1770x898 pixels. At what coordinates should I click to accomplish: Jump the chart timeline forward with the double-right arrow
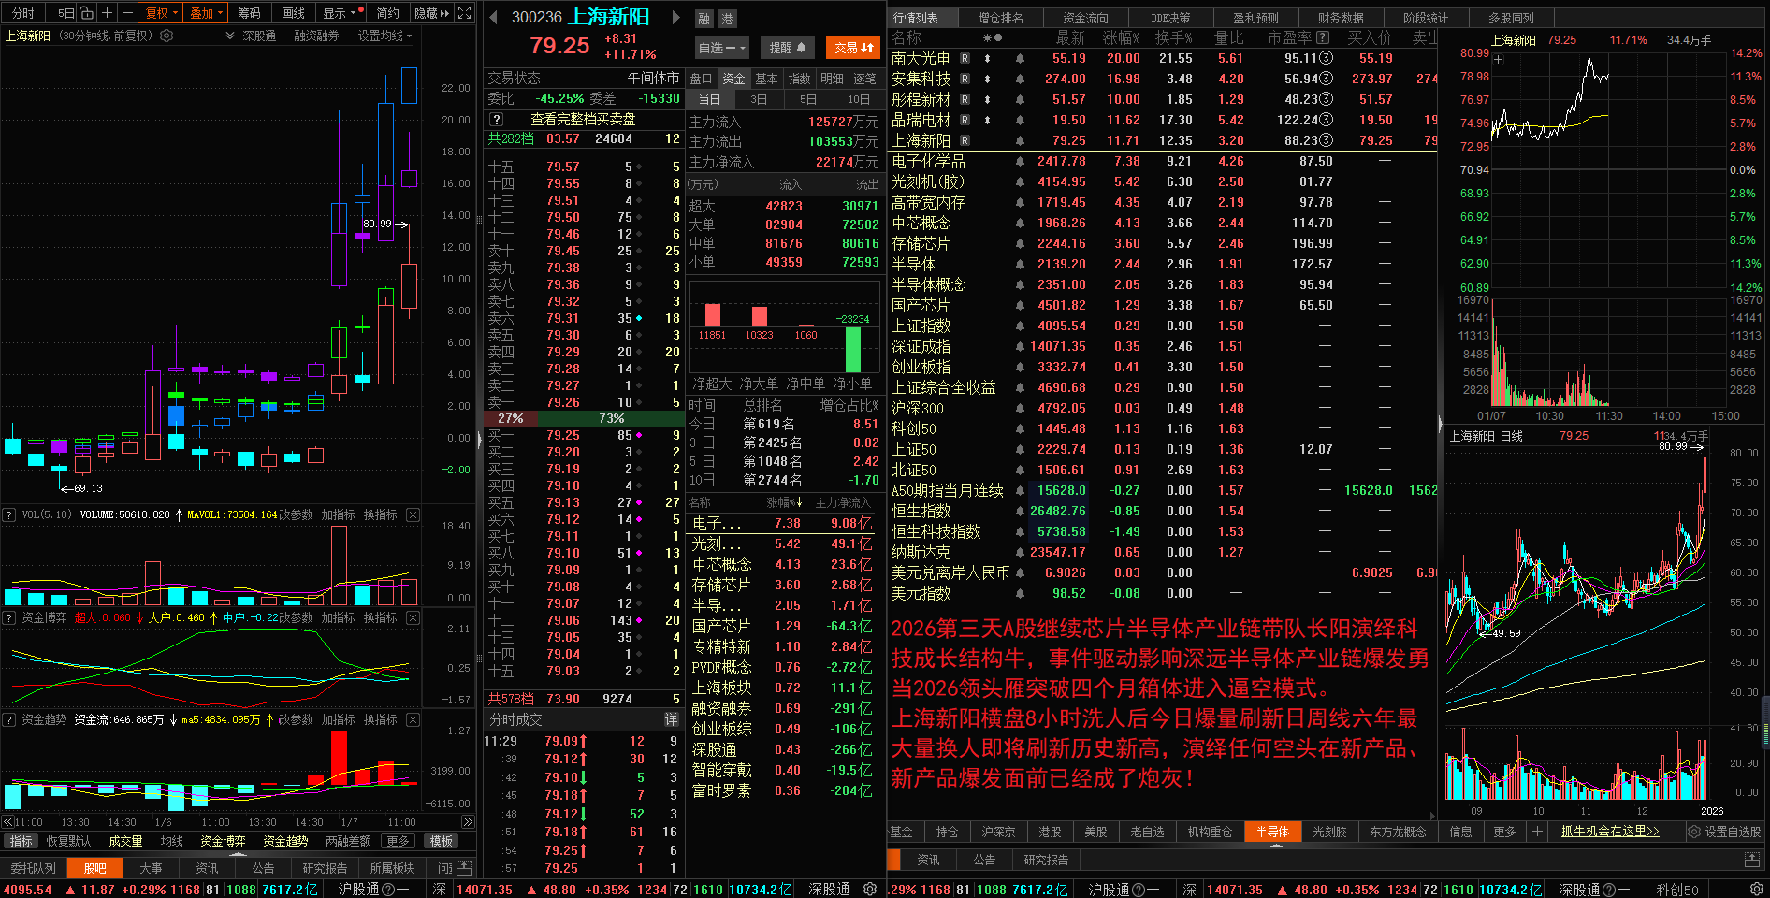468,822
